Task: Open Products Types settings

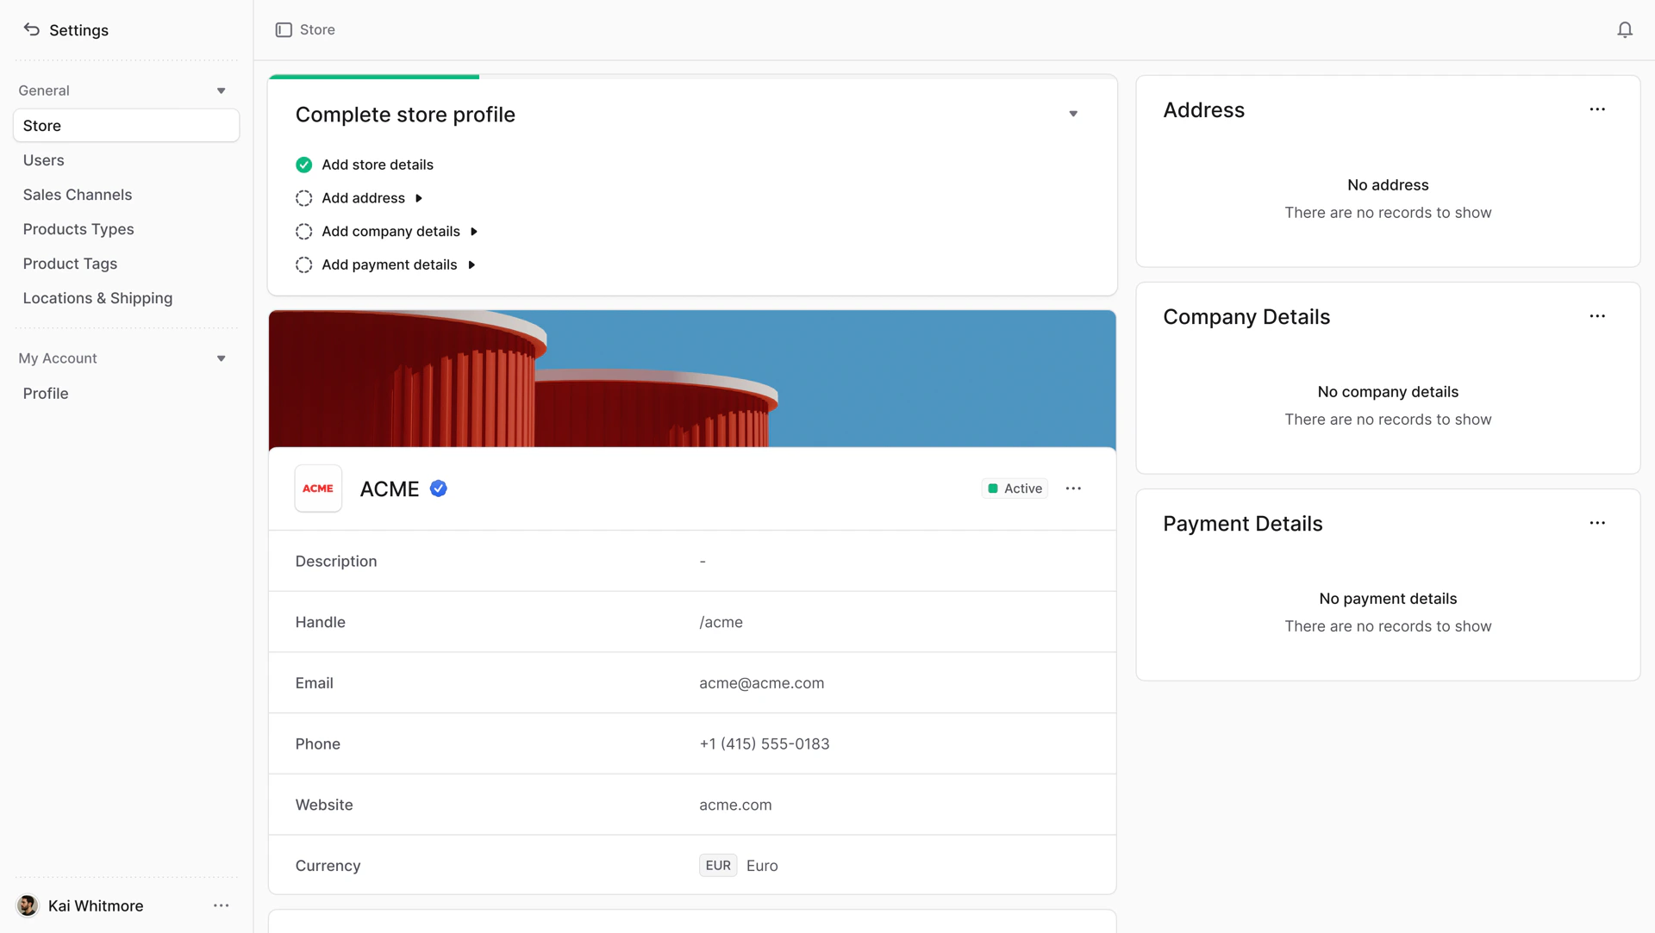Action: [x=126, y=229]
